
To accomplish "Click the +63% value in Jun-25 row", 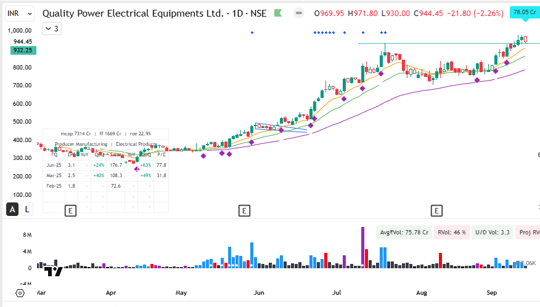I will click(x=146, y=165).
